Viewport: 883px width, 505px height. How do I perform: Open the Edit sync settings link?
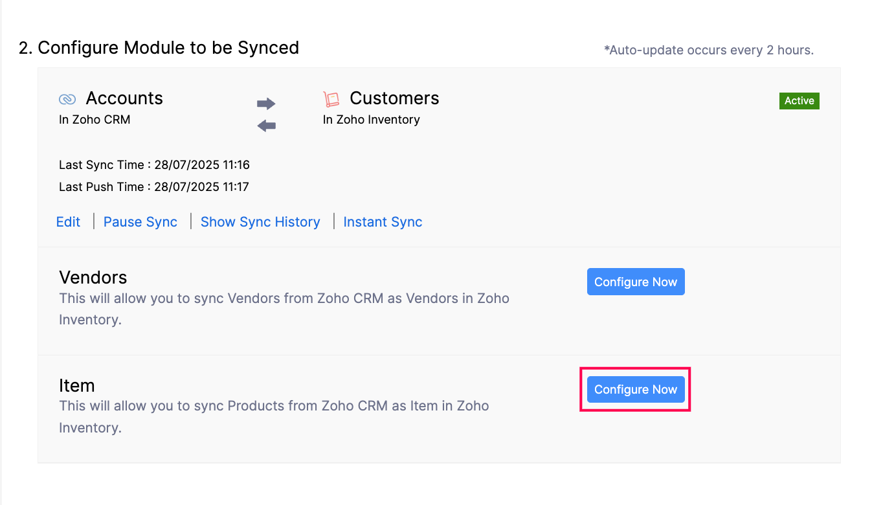tap(68, 221)
